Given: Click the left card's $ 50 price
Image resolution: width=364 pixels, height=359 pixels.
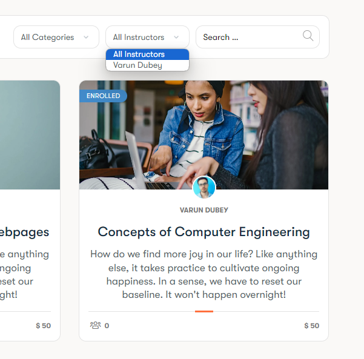Looking at the screenshot, I should 43,326.
